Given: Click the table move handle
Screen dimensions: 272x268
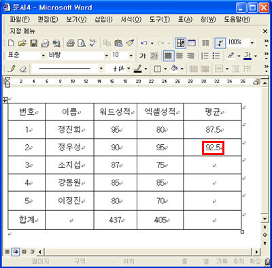Looking at the screenshot, I should [5, 100].
